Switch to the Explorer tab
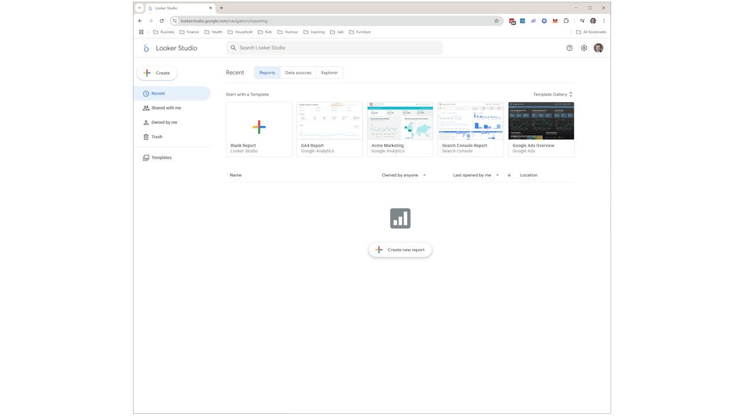 (x=330, y=73)
